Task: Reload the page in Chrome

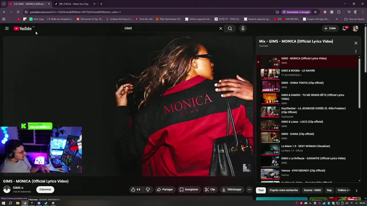Action: tap(18, 12)
